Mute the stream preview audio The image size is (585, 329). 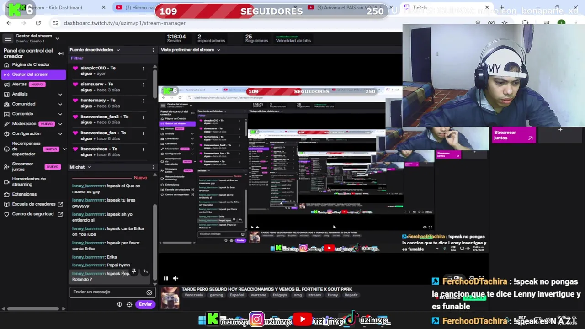click(x=175, y=278)
